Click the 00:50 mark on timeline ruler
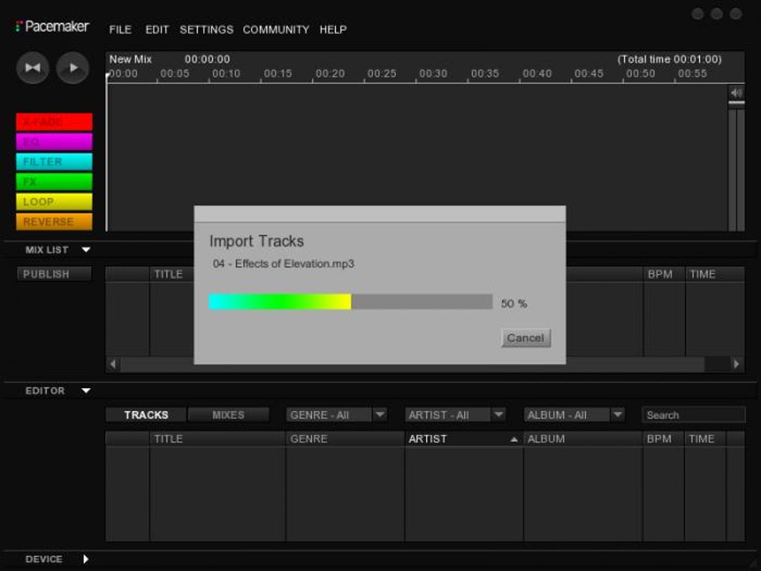 click(x=640, y=74)
